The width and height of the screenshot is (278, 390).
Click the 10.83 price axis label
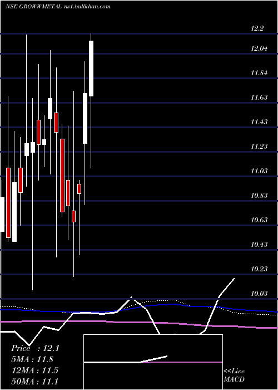tap(259, 196)
